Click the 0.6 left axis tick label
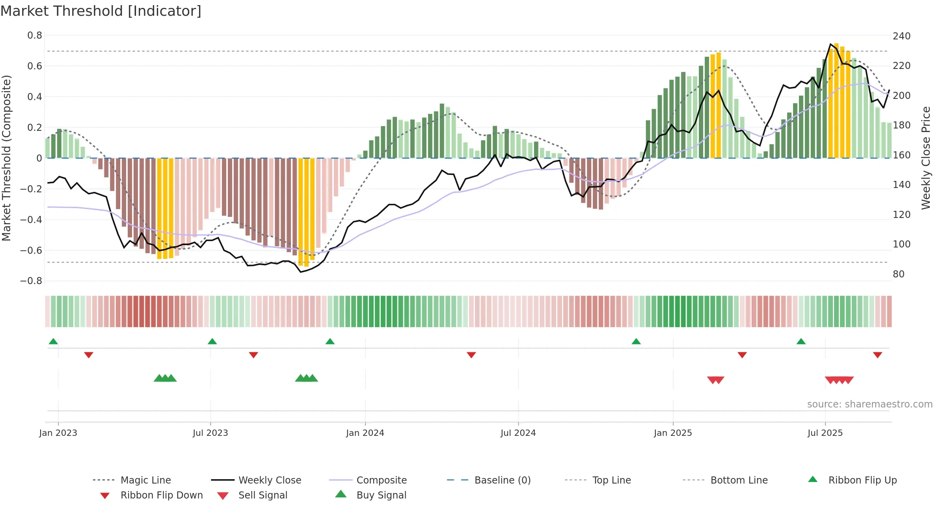The height and width of the screenshot is (532, 946). tap(35, 66)
